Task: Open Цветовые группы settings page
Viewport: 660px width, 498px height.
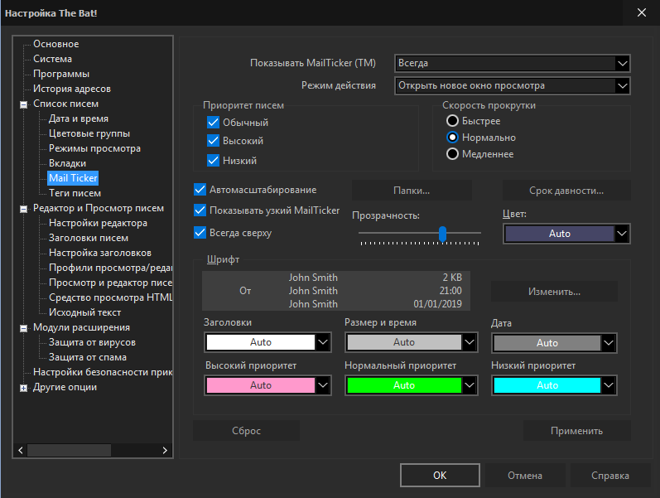Action: (x=89, y=133)
